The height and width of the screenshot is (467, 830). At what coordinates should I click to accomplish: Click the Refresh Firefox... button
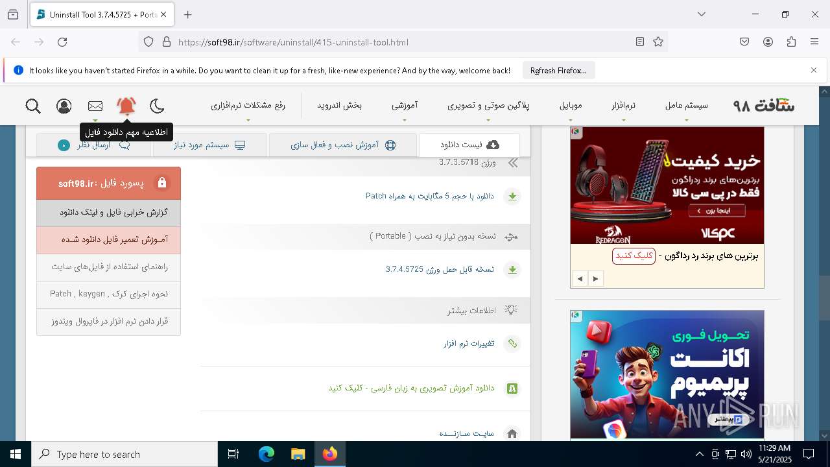pyautogui.click(x=558, y=70)
